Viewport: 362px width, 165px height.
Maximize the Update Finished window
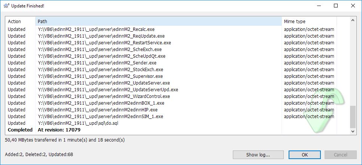336,6
